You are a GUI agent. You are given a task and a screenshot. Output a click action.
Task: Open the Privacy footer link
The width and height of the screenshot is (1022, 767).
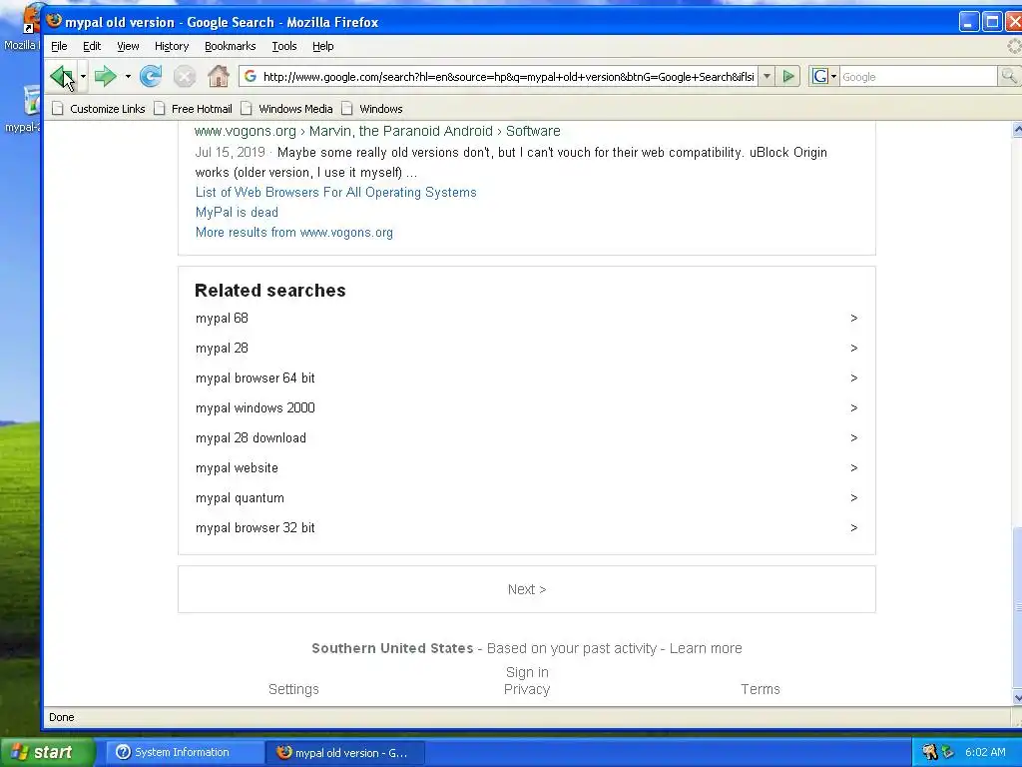(527, 689)
